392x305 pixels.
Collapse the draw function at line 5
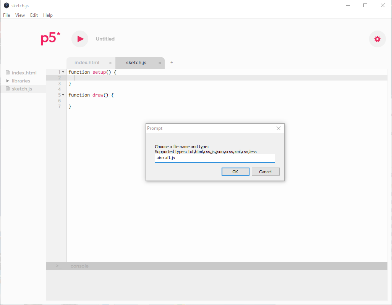coord(63,95)
